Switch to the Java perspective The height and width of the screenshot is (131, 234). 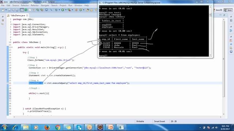click(x=228, y=10)
